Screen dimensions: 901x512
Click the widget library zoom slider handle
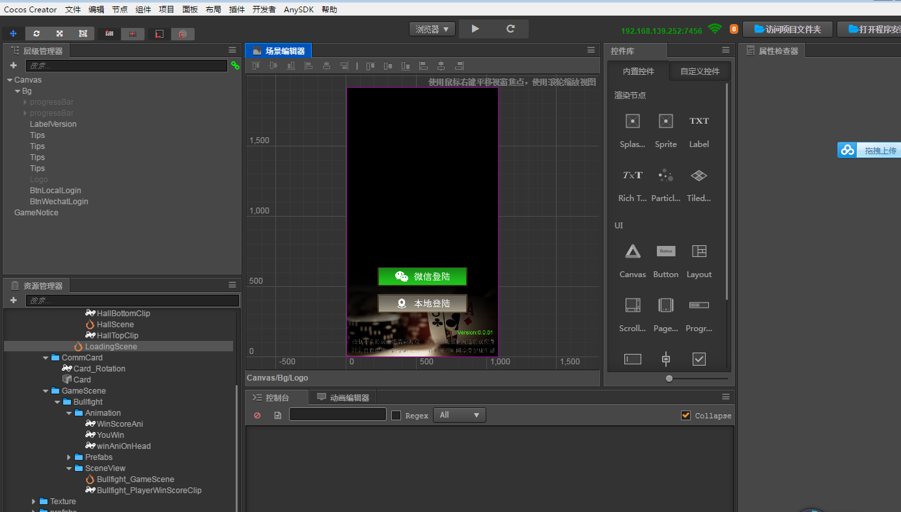pos(669,379)
